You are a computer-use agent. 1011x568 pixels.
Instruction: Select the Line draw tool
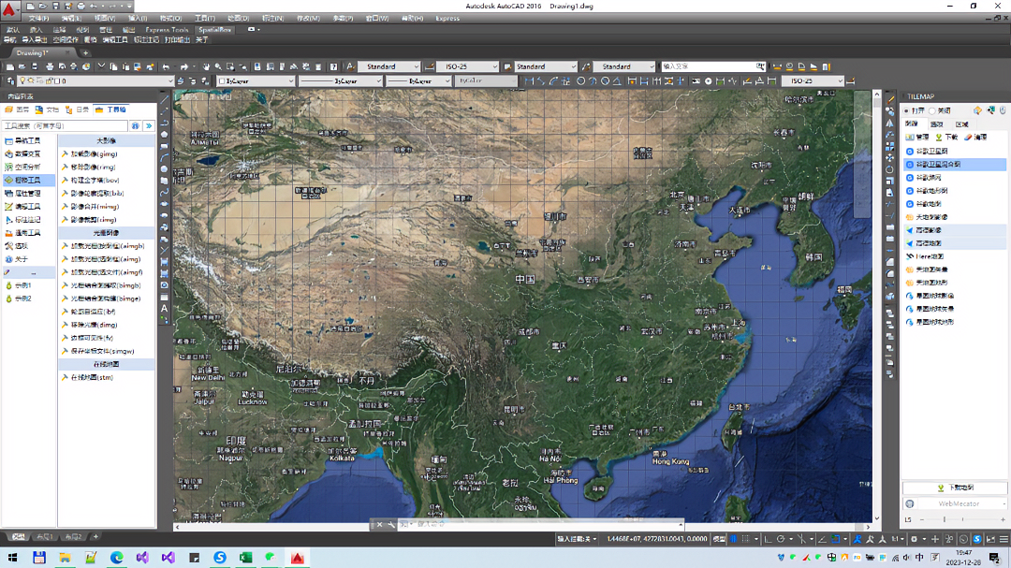(x=165, y=100)
